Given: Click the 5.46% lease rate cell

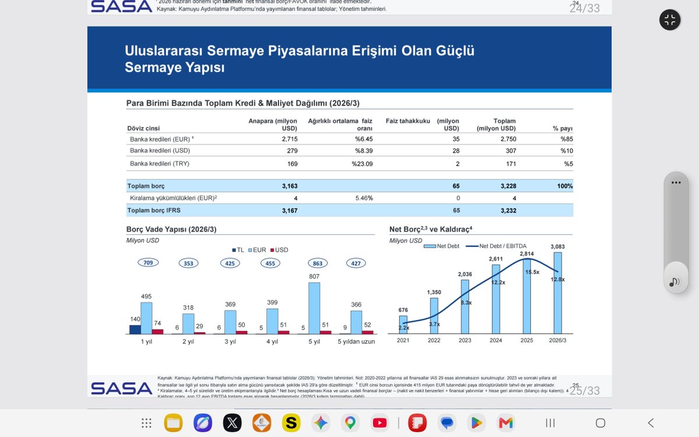Looking at the screenshot, I should click(363, 198).
